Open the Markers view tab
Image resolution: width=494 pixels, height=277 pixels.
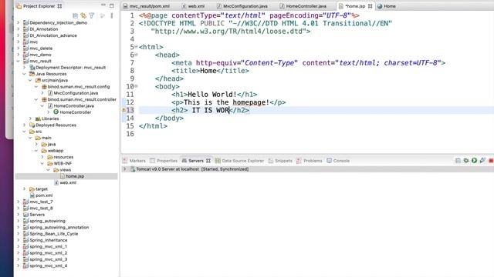tap(134, 161)
